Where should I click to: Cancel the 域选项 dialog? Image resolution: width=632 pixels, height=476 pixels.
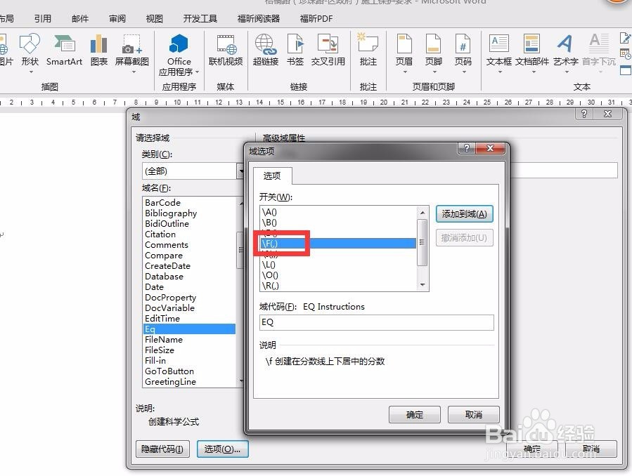(x=474, y=414)
